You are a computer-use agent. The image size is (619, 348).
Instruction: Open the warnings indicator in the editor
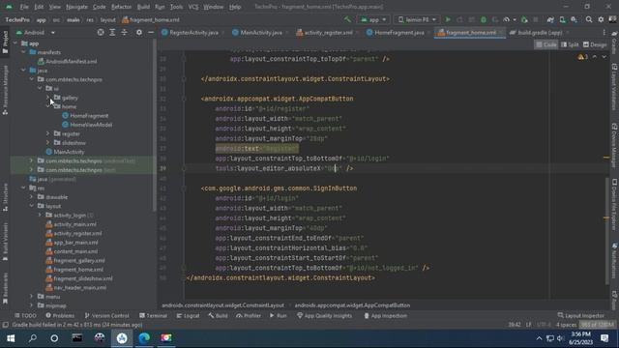click(582, 57)
